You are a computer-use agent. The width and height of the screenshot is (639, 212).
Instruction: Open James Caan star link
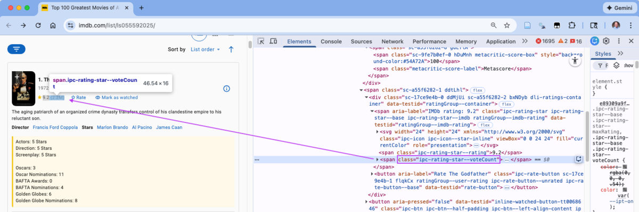pyautogui.click(x=169, y=128)
